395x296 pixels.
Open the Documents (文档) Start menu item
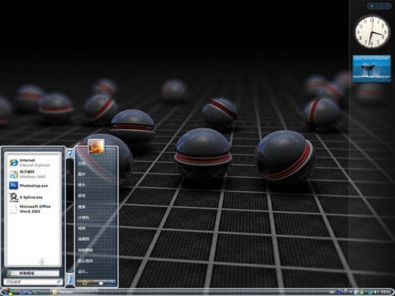tap(82, 164)
